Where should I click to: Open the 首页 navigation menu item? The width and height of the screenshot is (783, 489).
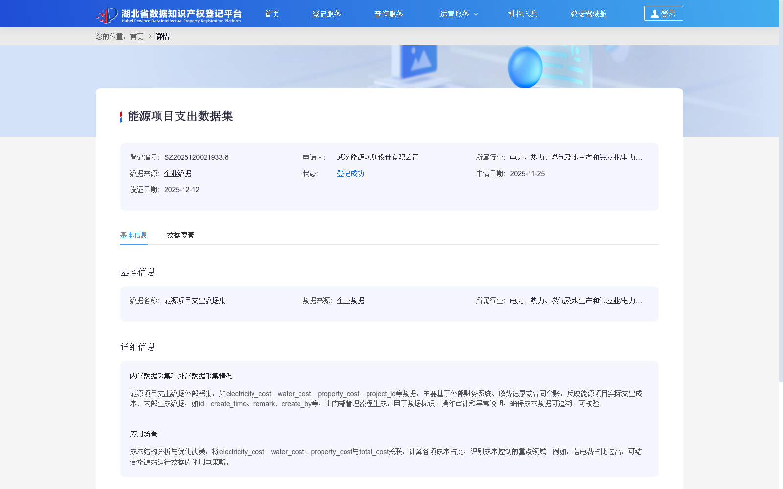point(272,14)
